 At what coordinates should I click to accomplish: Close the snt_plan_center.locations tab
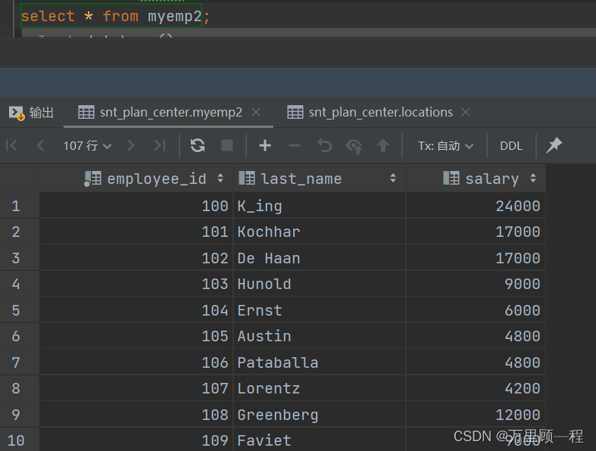(466, 112)
